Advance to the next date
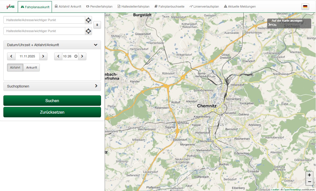Screen dimensions: 316x191 tap(43, 56)
